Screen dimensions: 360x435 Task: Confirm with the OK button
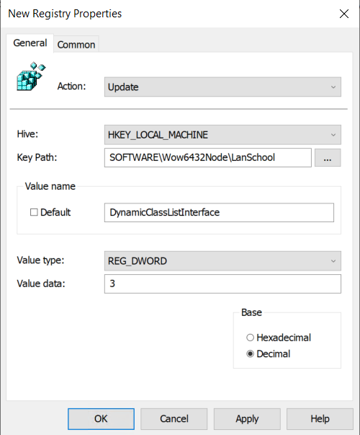click(x=101, y=419)
